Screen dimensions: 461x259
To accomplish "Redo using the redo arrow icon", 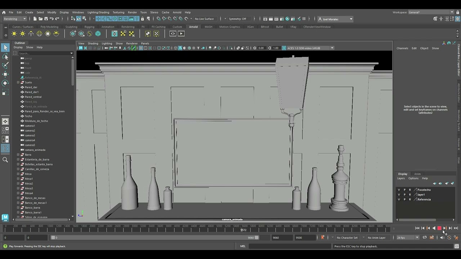I will coord(57,19).
